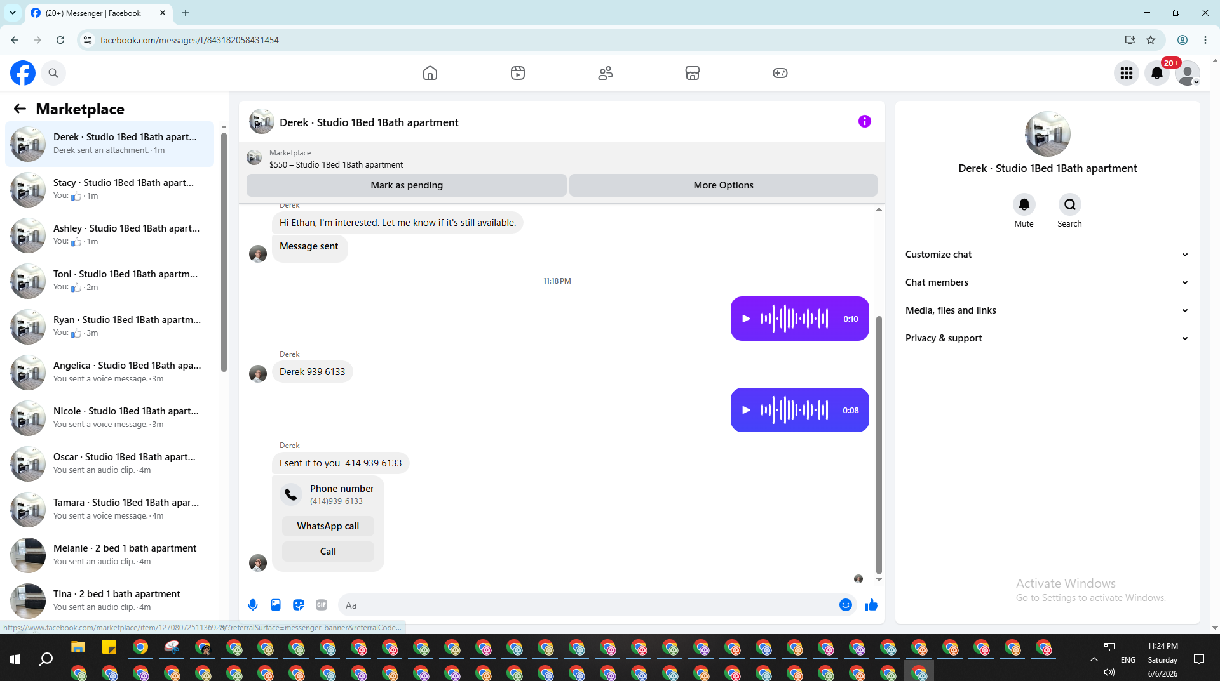Bookmark this page with star icon
This screenshot has height=681, width=1220.
click(x=1151, y=40)
